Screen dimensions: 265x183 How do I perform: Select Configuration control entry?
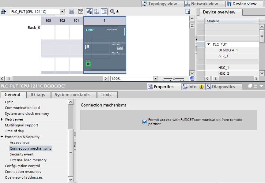click(22, 166)
